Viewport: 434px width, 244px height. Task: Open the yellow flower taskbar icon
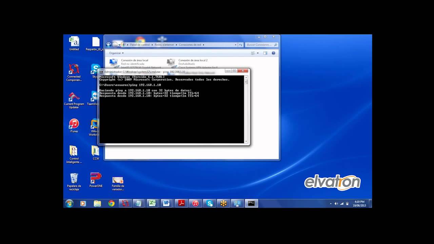click(223, 203)
